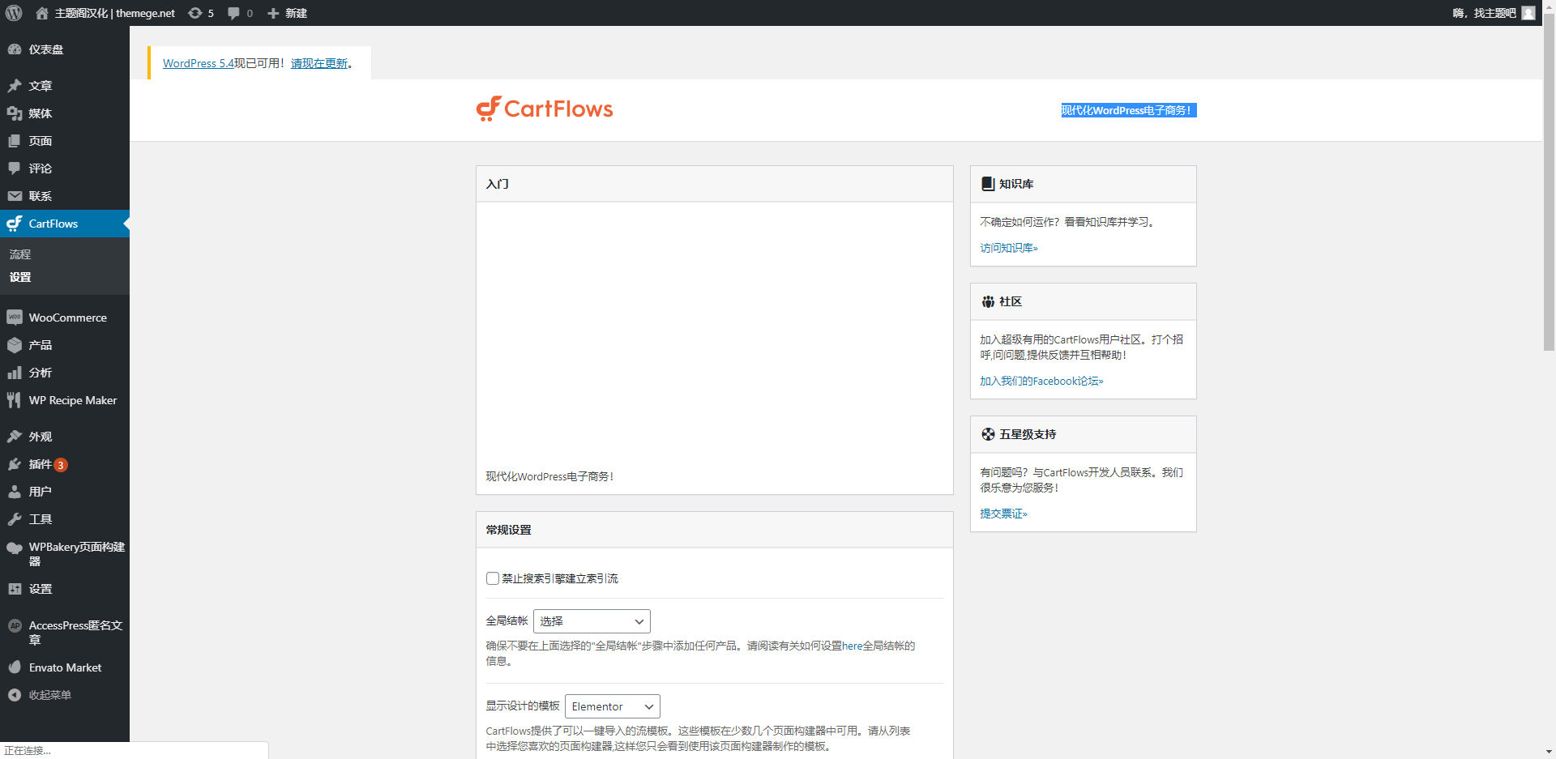Click highlighted 现代化WordPress电子商务! text

coord(1128,110)
